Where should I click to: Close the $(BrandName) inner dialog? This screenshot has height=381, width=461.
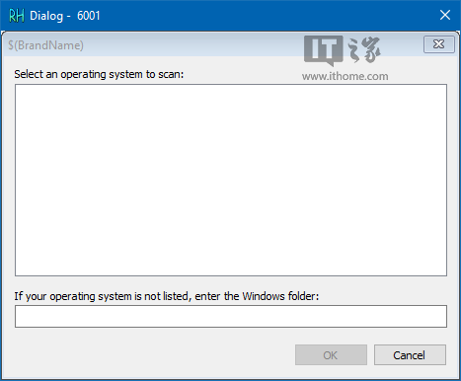pyautogui.click(x=439, y=44)
